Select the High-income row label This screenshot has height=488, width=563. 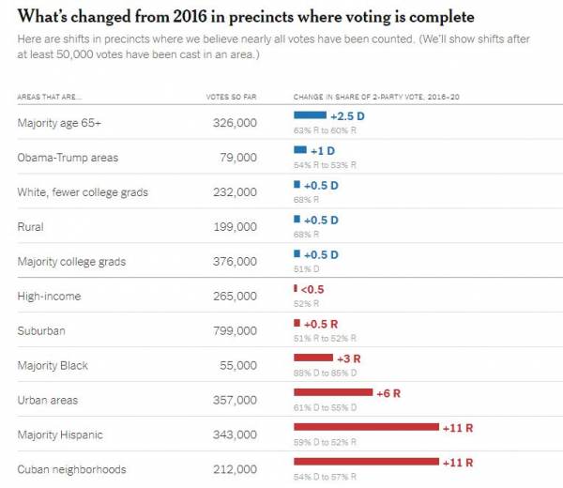point(49,297)
